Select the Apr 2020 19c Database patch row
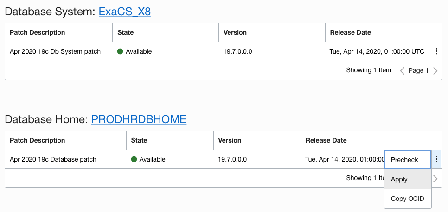448x212 pixels. (x=53, y=159)
